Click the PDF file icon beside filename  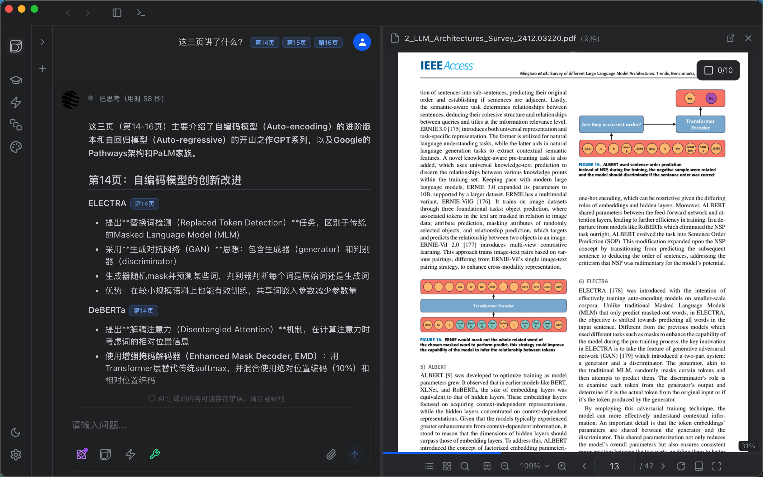point(395,38)
